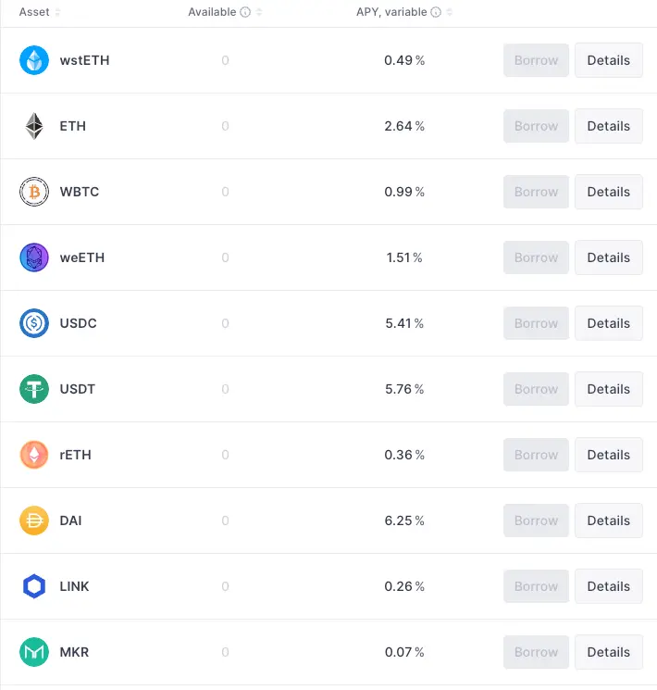Click the rETH orange token icon

tap(34, 455)
